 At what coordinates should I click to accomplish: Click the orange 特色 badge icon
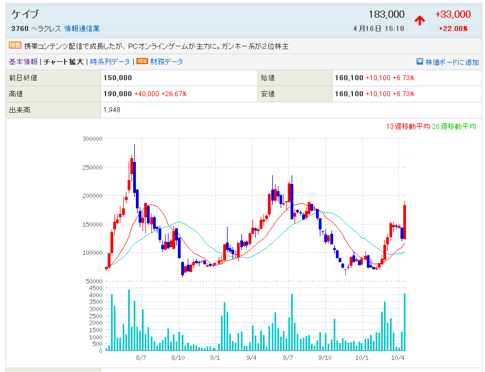(15, 46)
